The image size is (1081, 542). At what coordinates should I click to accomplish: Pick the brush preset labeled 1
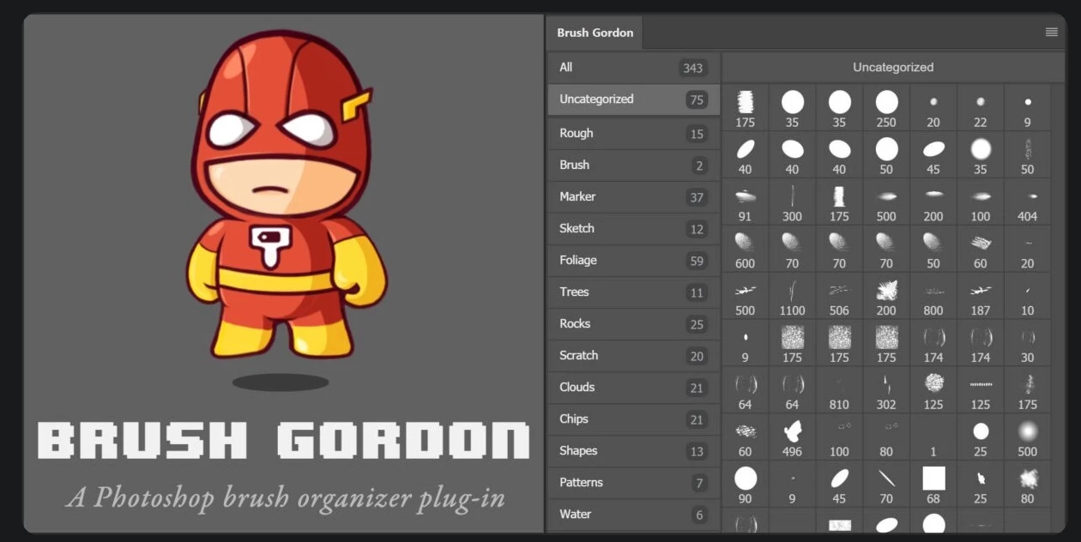click(x=933, y=437)
